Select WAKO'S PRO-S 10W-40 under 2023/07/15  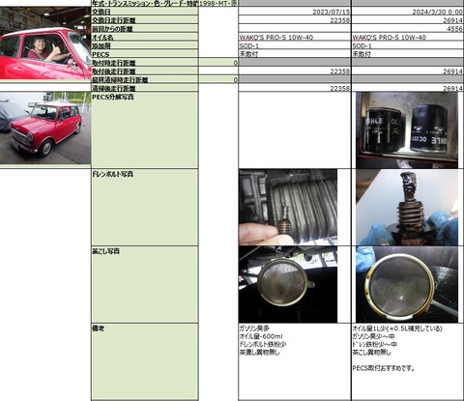295,37
